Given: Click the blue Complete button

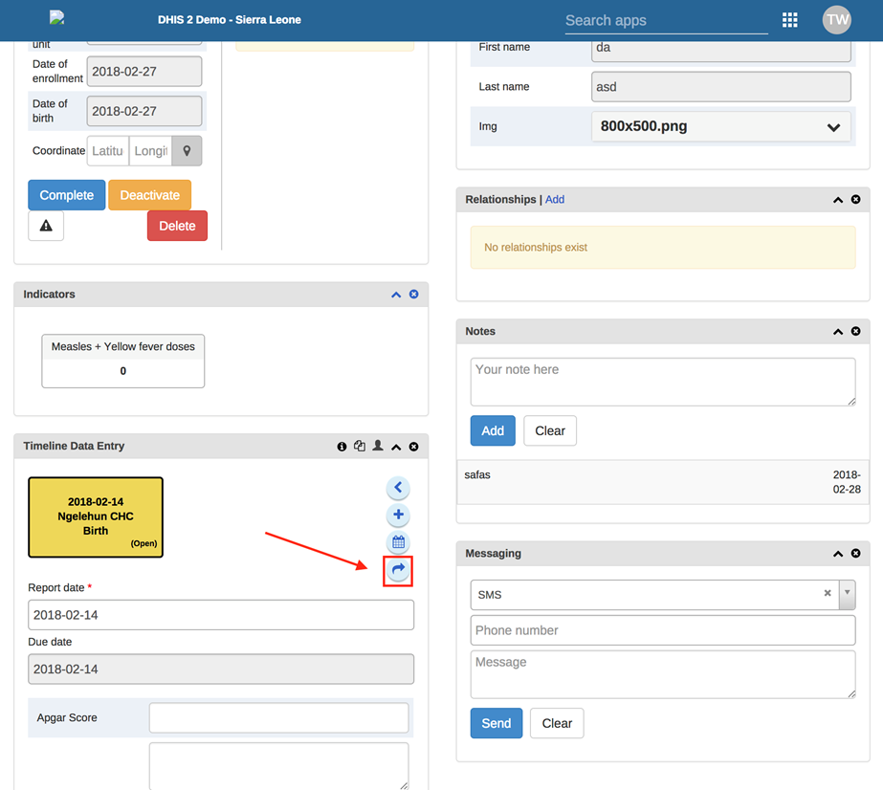Looking at the screenshot, I should pos(66,195).
